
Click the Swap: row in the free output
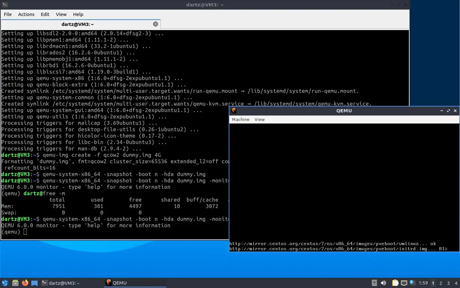tap(72, 212)
